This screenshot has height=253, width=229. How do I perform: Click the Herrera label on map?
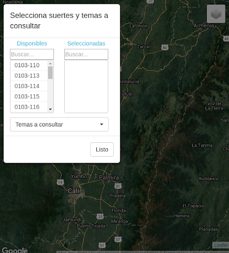coord(182,216)
